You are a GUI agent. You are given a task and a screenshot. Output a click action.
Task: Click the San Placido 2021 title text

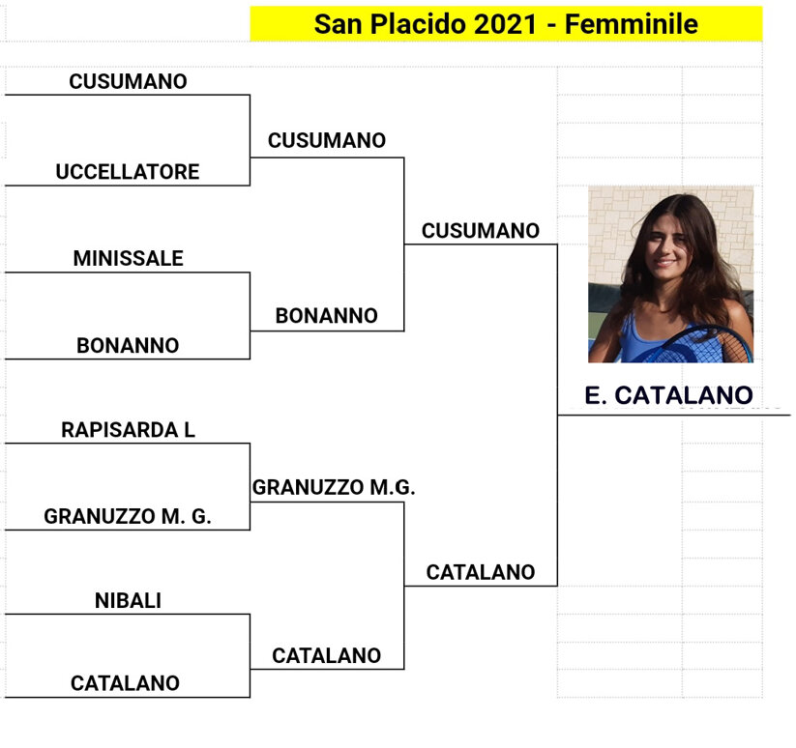(x=424, y=24)
